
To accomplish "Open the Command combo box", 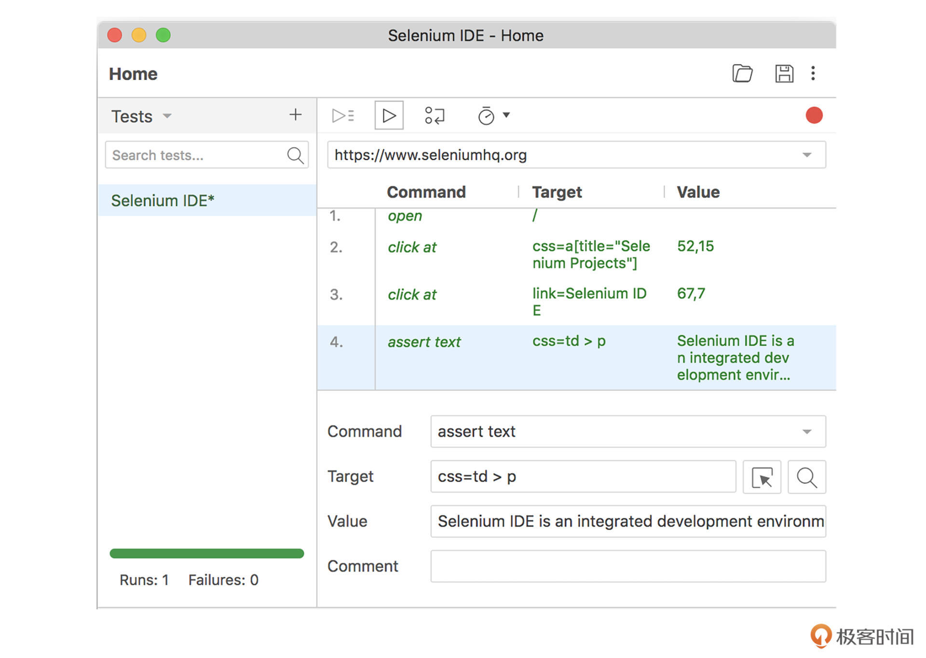I will (628, 431).
